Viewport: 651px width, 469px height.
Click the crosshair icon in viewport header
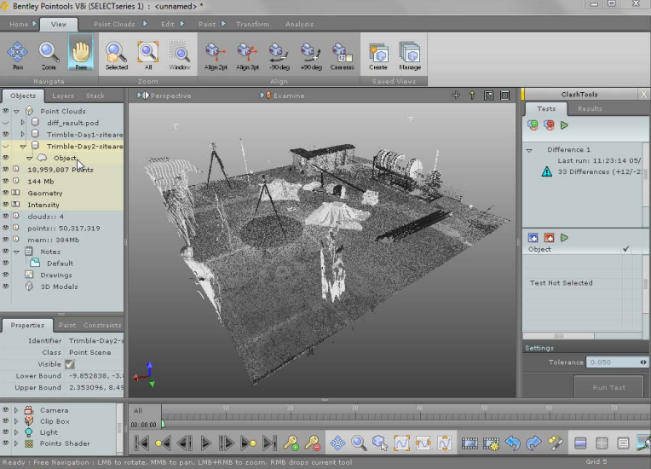[x=456, y=96]
